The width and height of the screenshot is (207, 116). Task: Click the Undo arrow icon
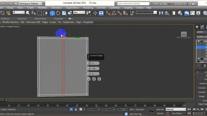[3, 4]
